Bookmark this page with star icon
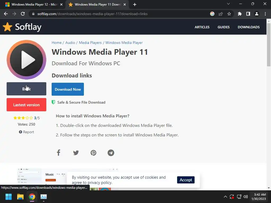This screenshot has height=203, width=271. 229,14
